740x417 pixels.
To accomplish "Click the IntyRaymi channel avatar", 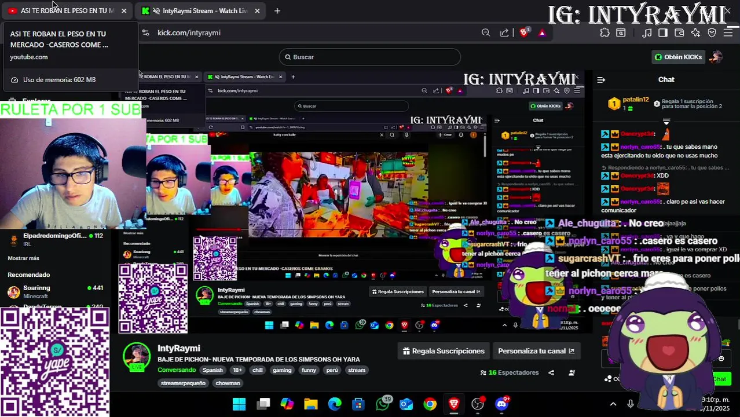I will 137,357.
